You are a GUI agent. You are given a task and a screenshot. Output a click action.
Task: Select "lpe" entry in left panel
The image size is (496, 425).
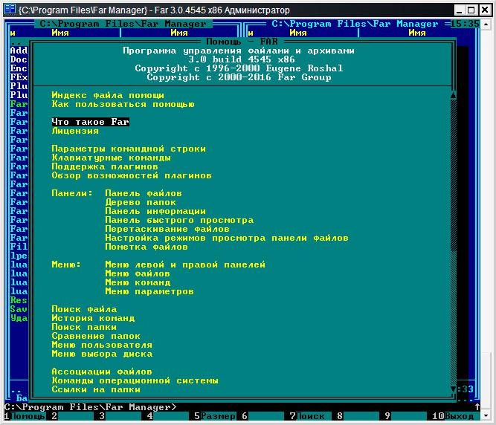tap(19, 256)
